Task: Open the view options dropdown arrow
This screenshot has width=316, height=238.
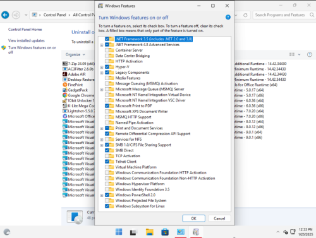Action: point(299,54)
